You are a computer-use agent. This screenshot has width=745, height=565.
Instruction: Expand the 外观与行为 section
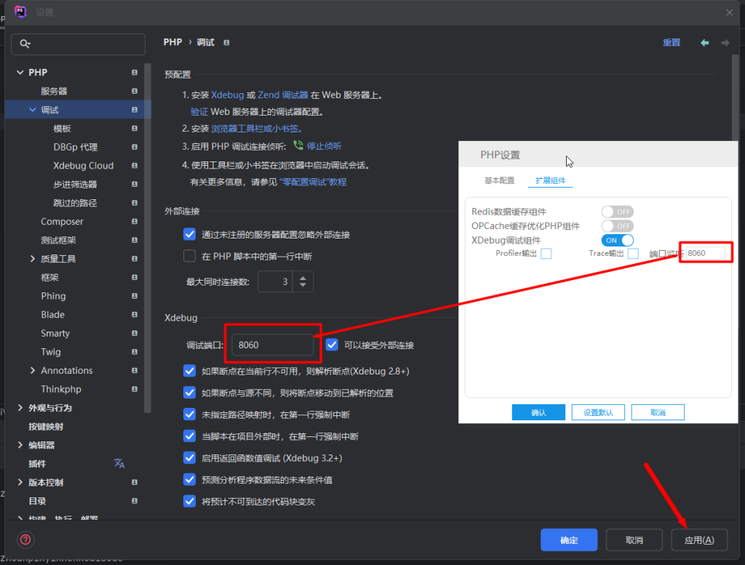click(20, 407)
